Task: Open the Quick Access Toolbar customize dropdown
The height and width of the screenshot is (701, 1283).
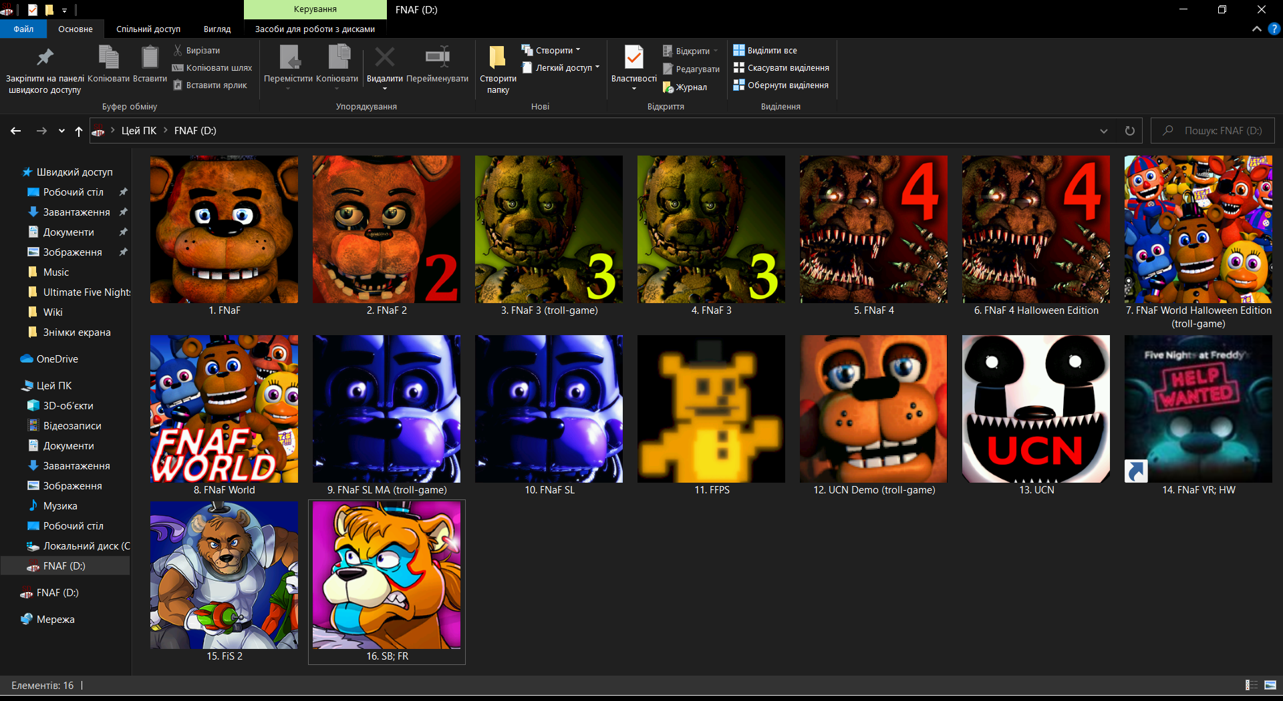Action: (65, 10)
